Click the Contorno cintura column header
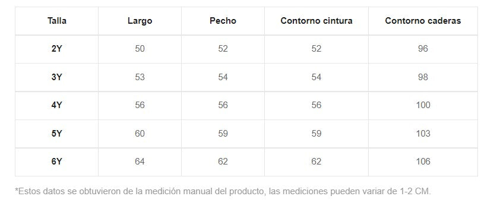 pos(317,21)
